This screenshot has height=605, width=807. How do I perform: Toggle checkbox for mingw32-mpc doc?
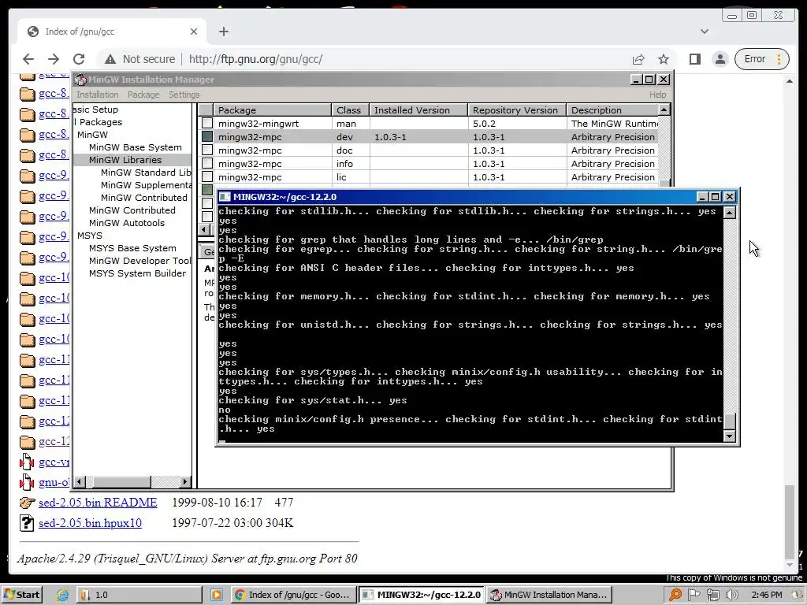[207, 150]
